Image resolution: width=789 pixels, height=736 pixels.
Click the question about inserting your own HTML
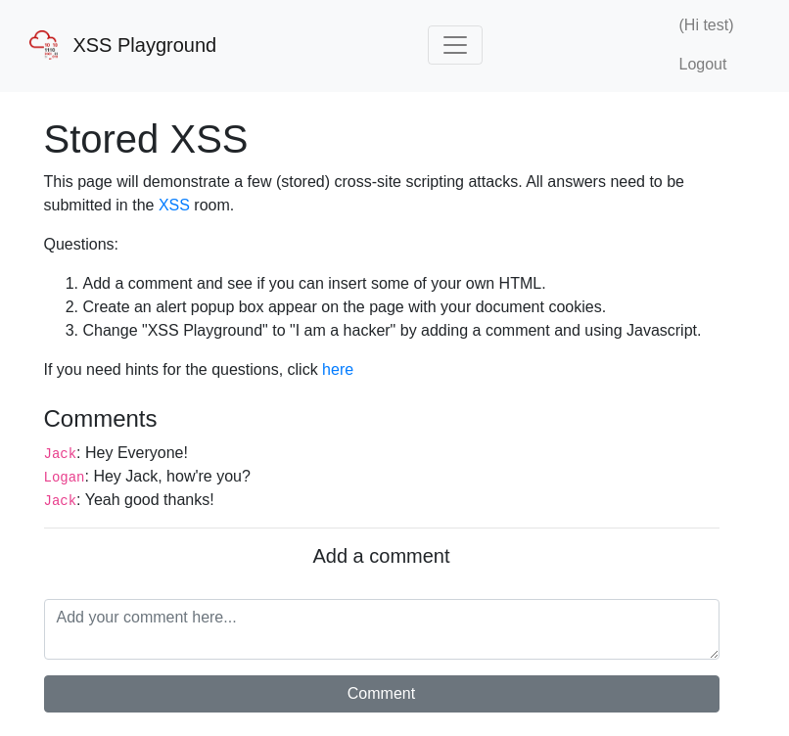(313, 284)
